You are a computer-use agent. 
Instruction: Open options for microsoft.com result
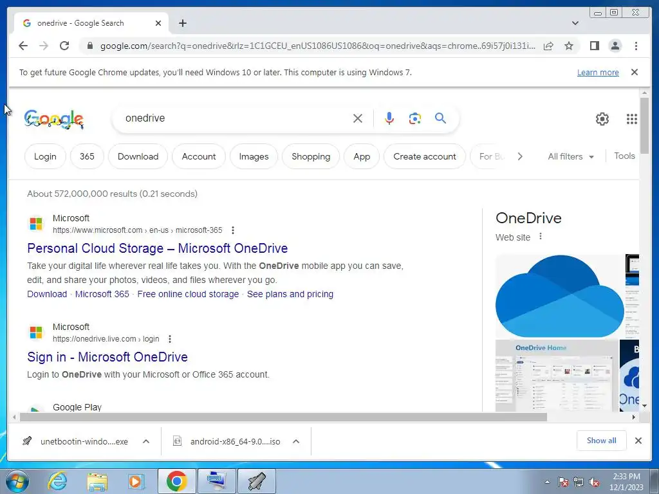click(x=232, y=230)
